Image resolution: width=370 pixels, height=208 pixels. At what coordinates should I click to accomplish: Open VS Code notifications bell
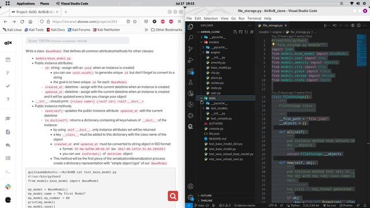(365, 206)
